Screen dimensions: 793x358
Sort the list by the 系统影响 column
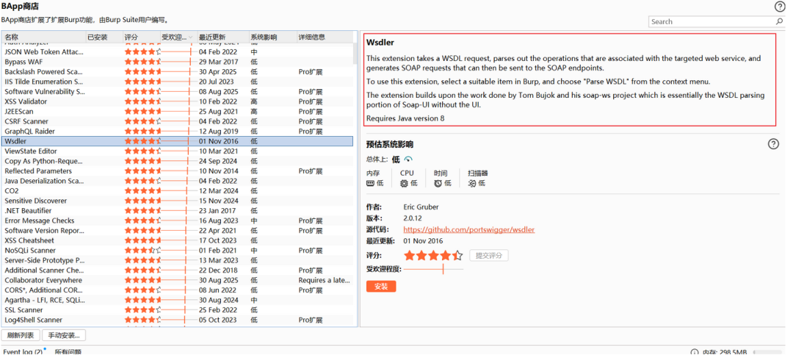click(272, 37)
